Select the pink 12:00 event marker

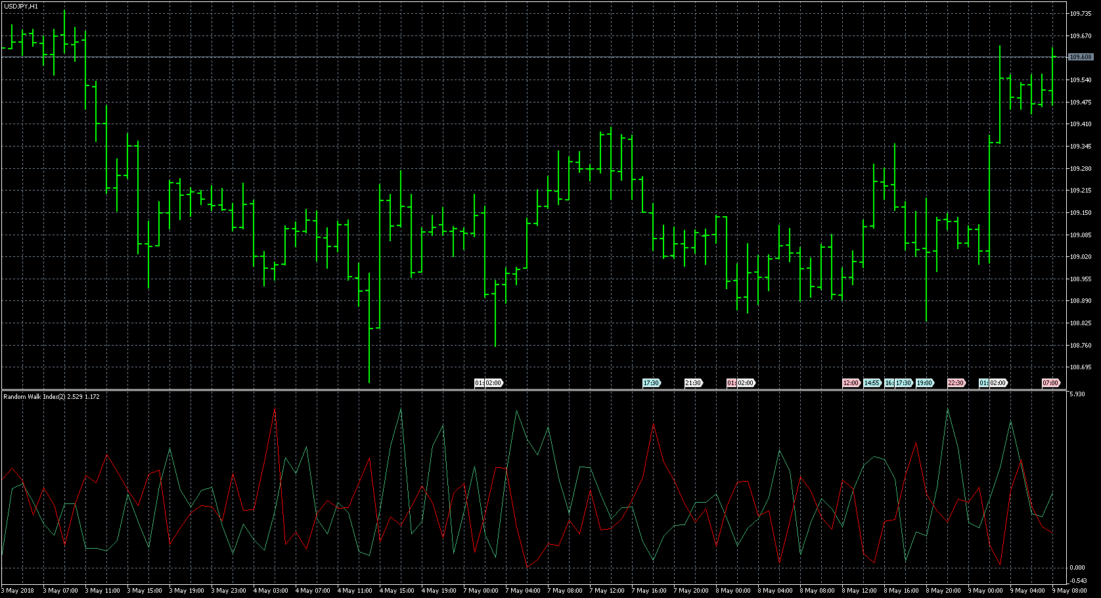851,383
